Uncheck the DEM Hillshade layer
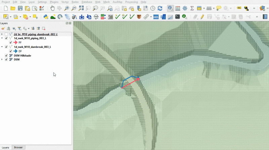This screenshot has width=269, height=150. point(6,55)
